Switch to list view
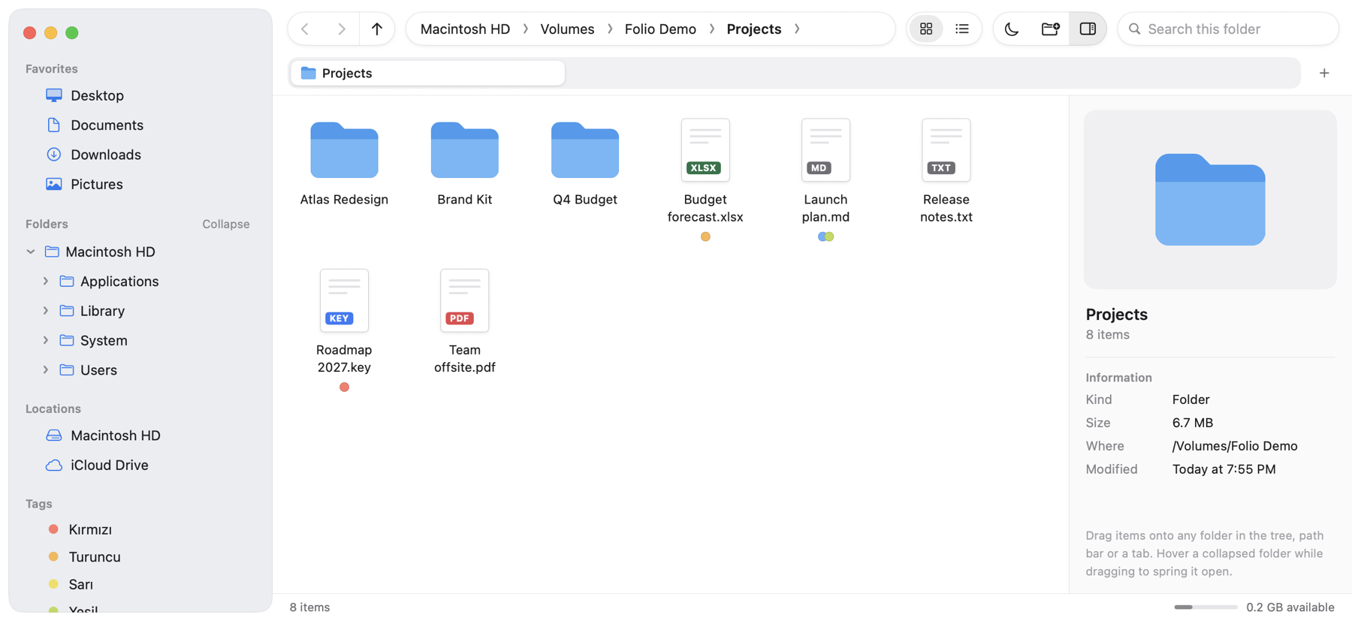The height and width of the screenshot is (621, 1352). click(x=962, y=29)
